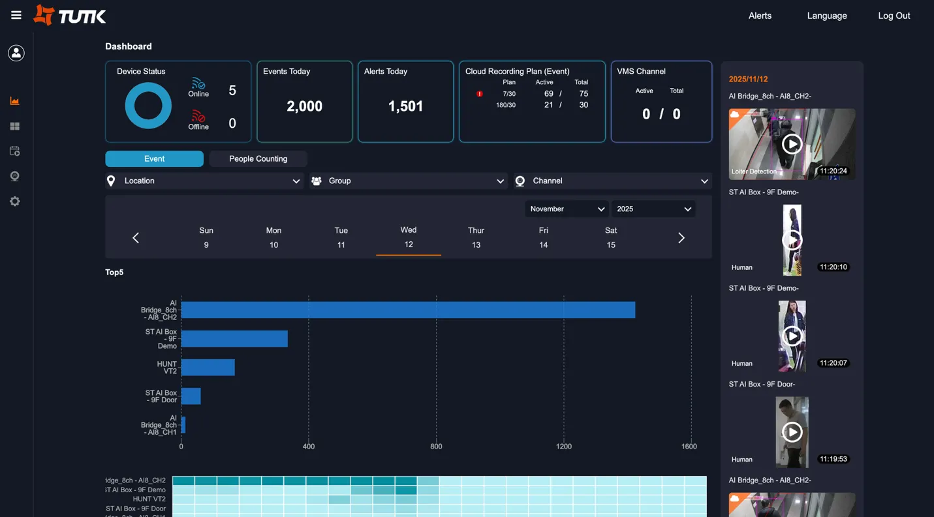This screenshot has height=517, width=934.
Task: Select Saturday the 15th in the calendar
Action: 610,238
